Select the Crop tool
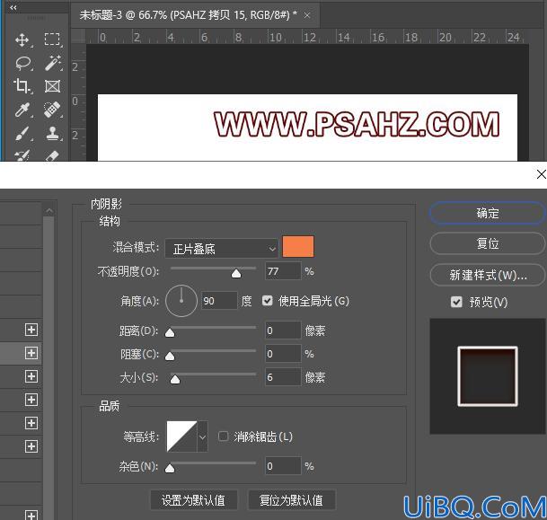This screenshot has width=547, height=520. click(22, 86)
